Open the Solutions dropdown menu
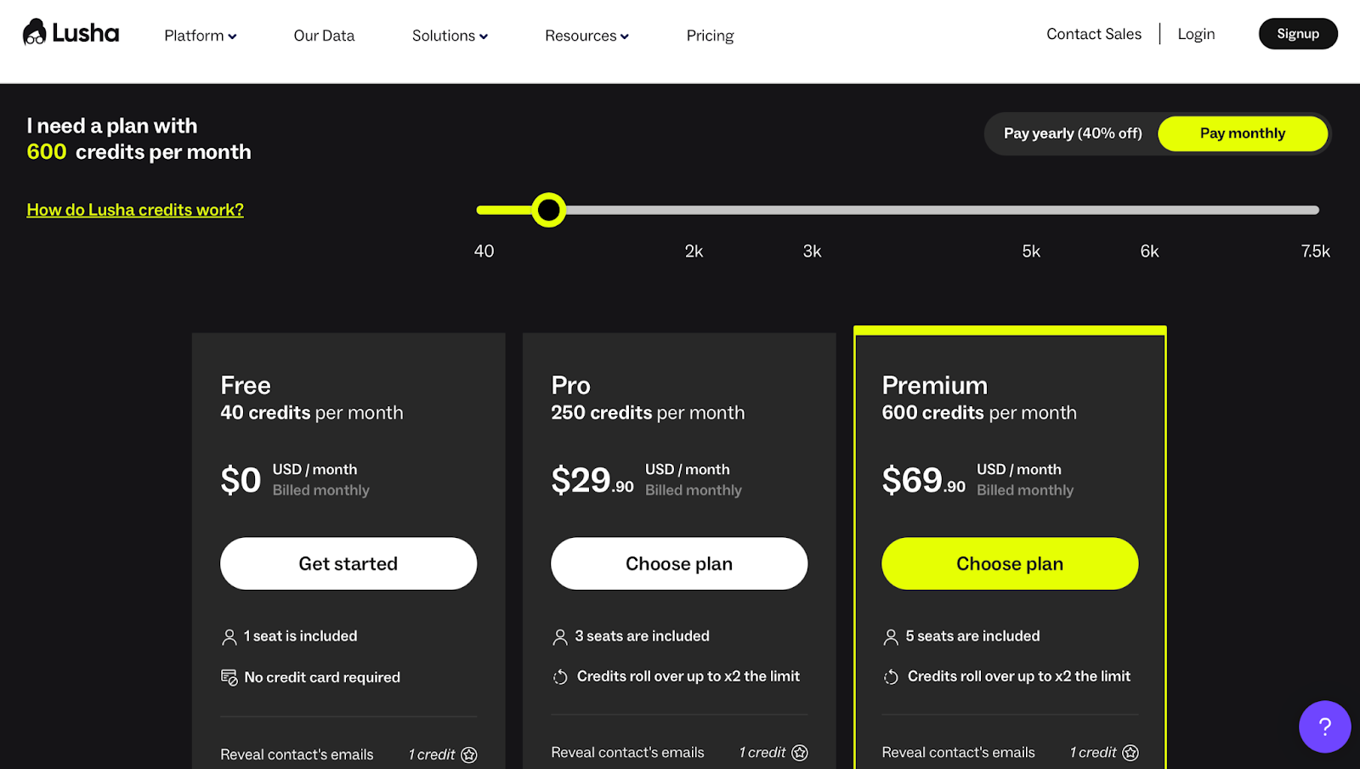Image resolution: width=1360 pixels, height=769 pixels. tap(450, 36)
